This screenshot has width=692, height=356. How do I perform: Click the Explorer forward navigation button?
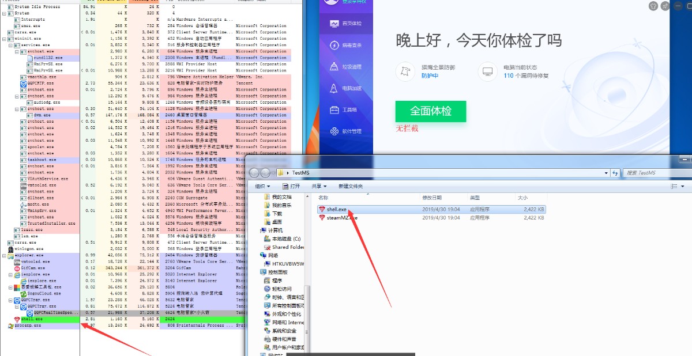[265, 172]
